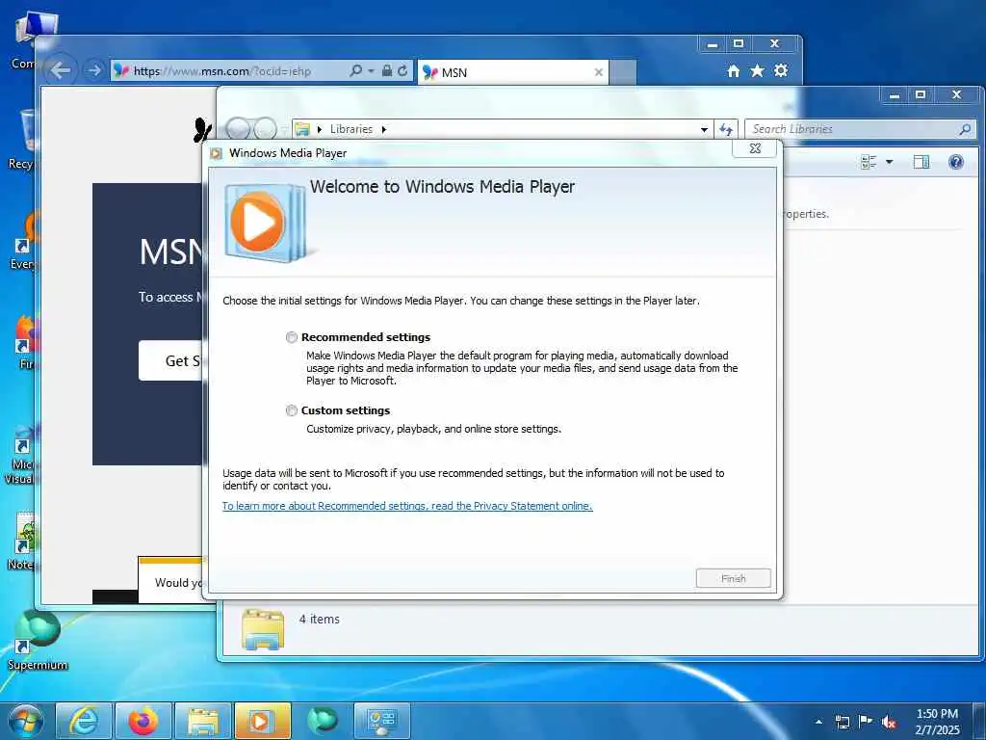Select Windows Media Player taskbar button
986x740 pixels.
[x=262, y=721]
